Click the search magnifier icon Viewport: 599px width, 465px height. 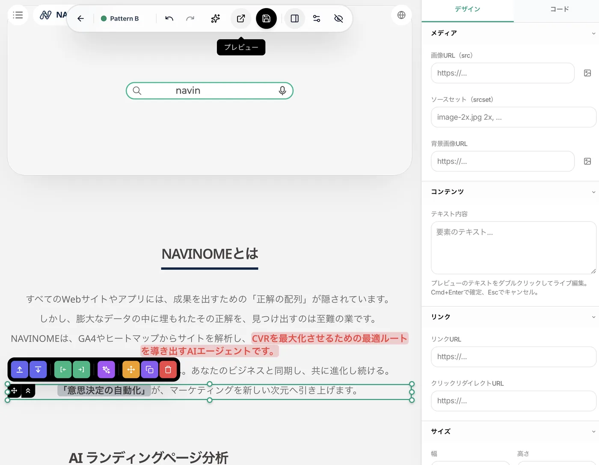(x=137, y=91)
